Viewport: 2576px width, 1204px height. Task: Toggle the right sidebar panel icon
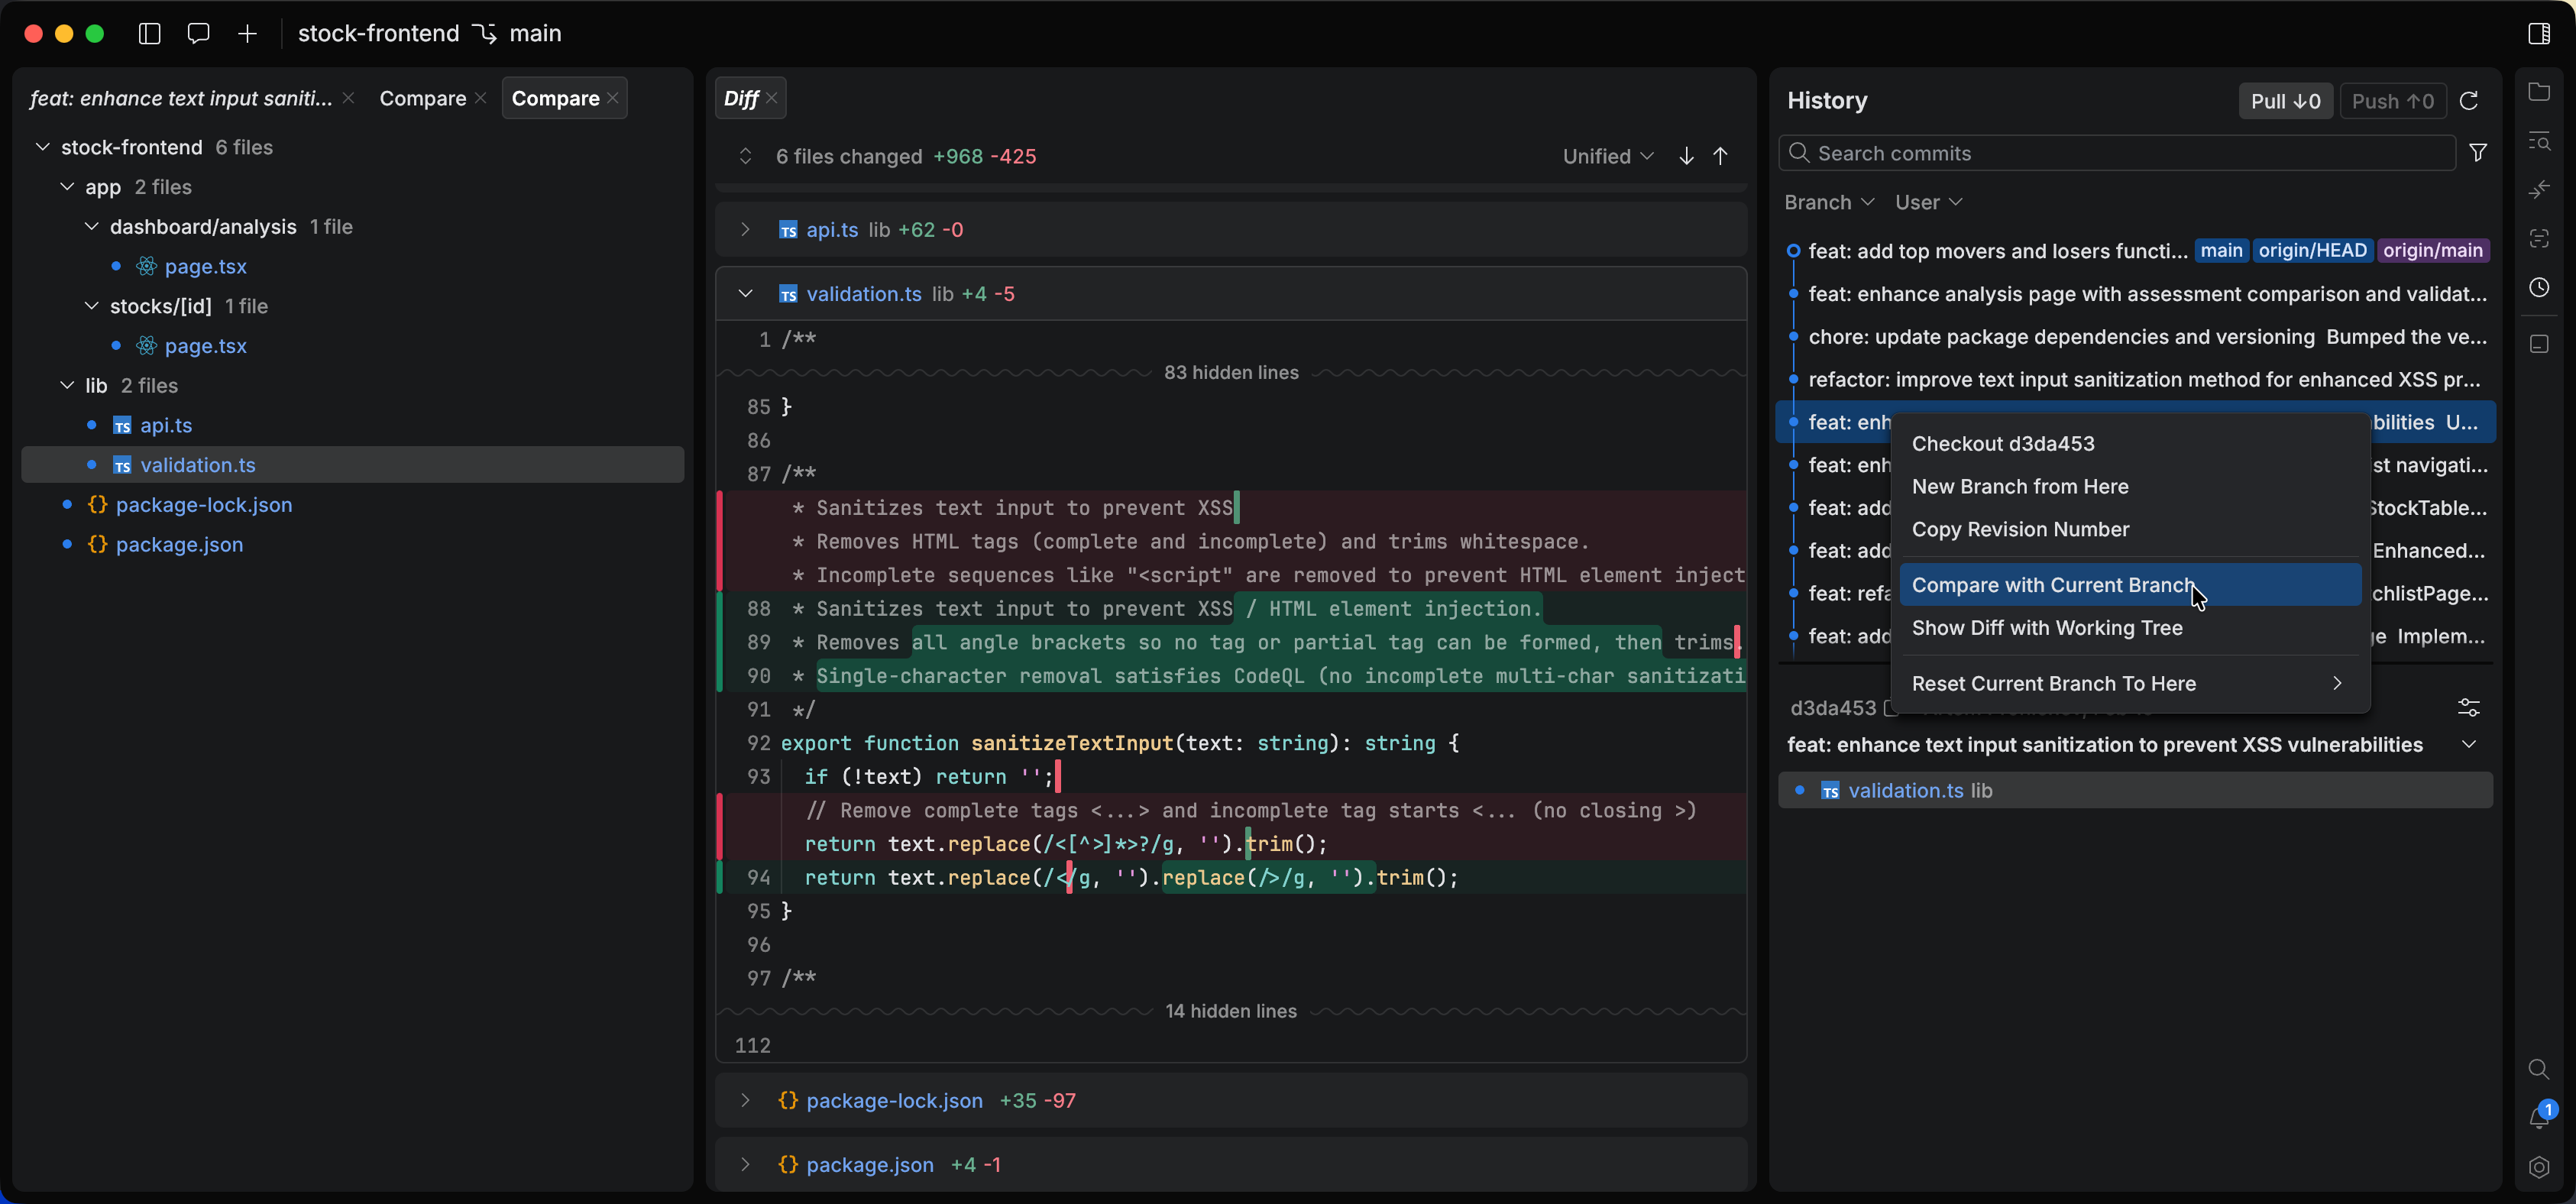[2538, 33]
